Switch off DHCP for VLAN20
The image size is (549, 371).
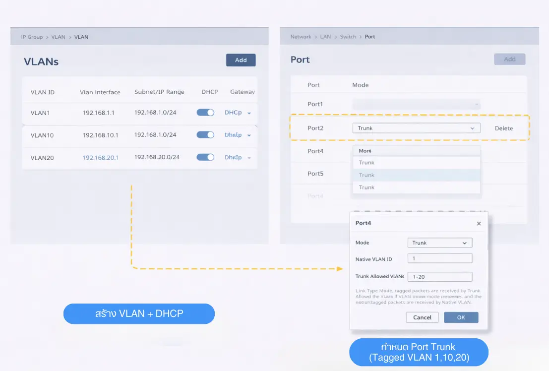[205, 157]
